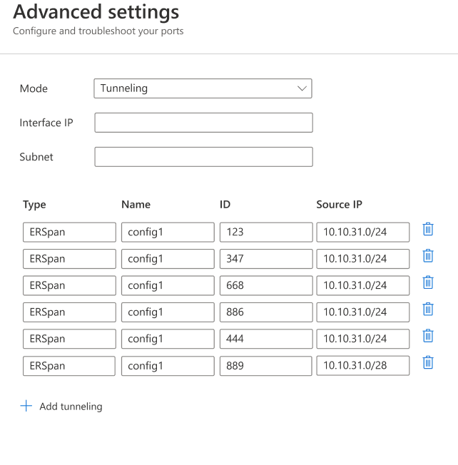Edit the Name field in the ID 347 row
The height and width of the screenshot is (465, 458).
pos(168,259)
